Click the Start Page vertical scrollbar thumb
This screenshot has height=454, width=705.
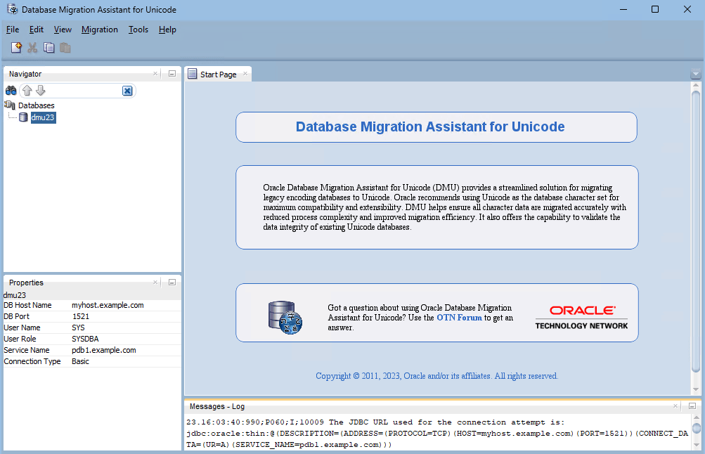click(696, 231)
